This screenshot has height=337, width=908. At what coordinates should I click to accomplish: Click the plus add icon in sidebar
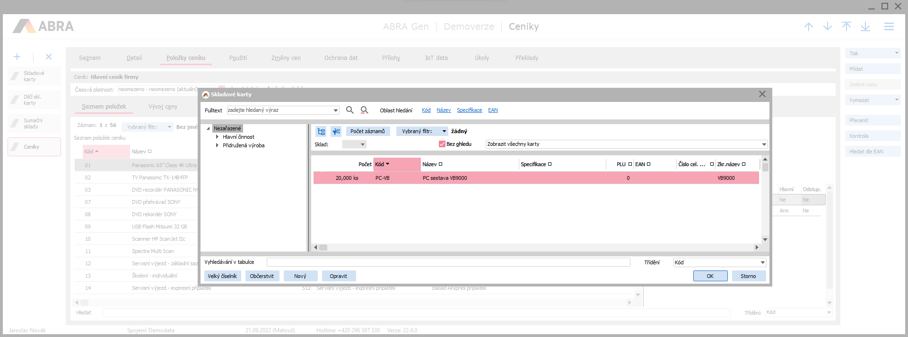click(x=17, y=57)
